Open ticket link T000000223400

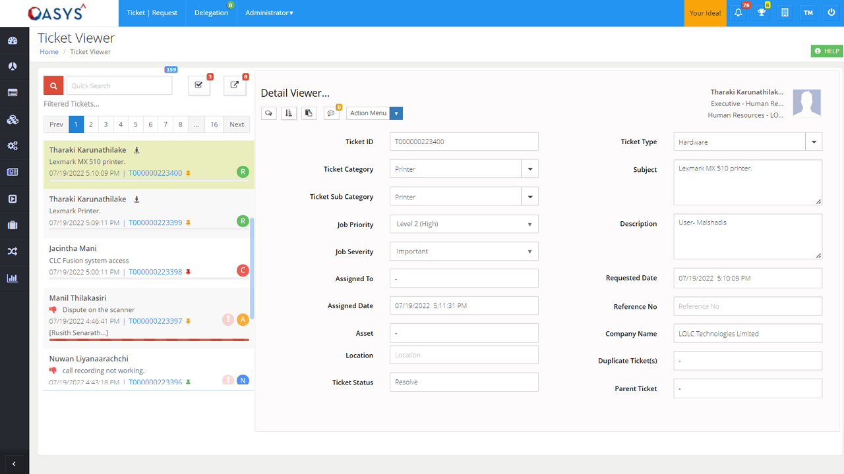click(x=155, y=173)
